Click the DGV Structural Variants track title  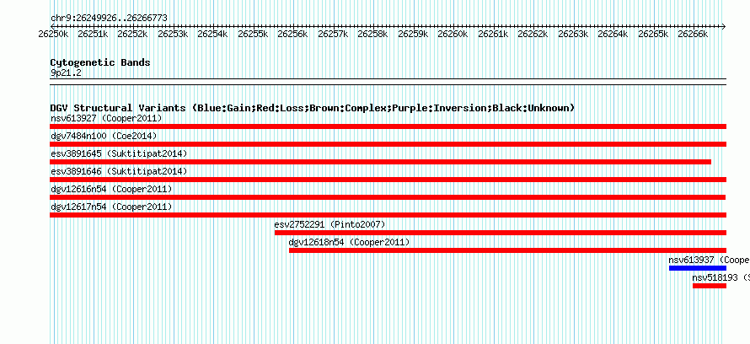313,108
